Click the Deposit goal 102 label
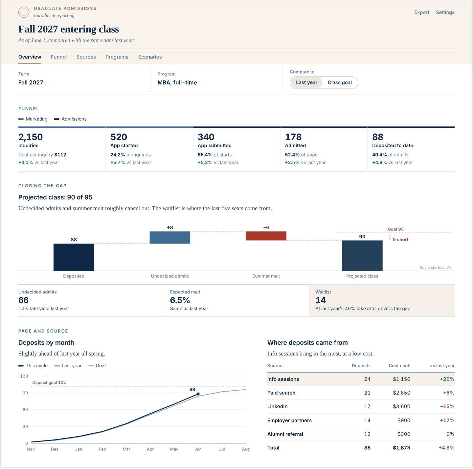The image size is (473, 469). [x=49, y=382]
